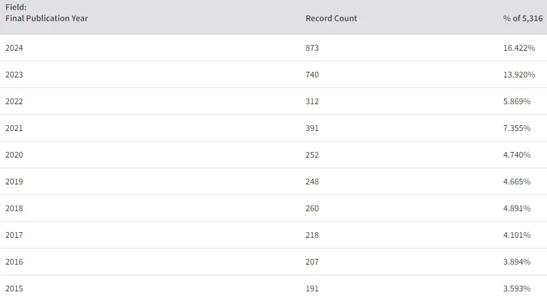
Task: Click the 16.422% percentage value
Action: (519, 48)
